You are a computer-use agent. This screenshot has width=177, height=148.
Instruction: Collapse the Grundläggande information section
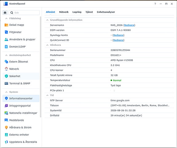pos(47,20)
